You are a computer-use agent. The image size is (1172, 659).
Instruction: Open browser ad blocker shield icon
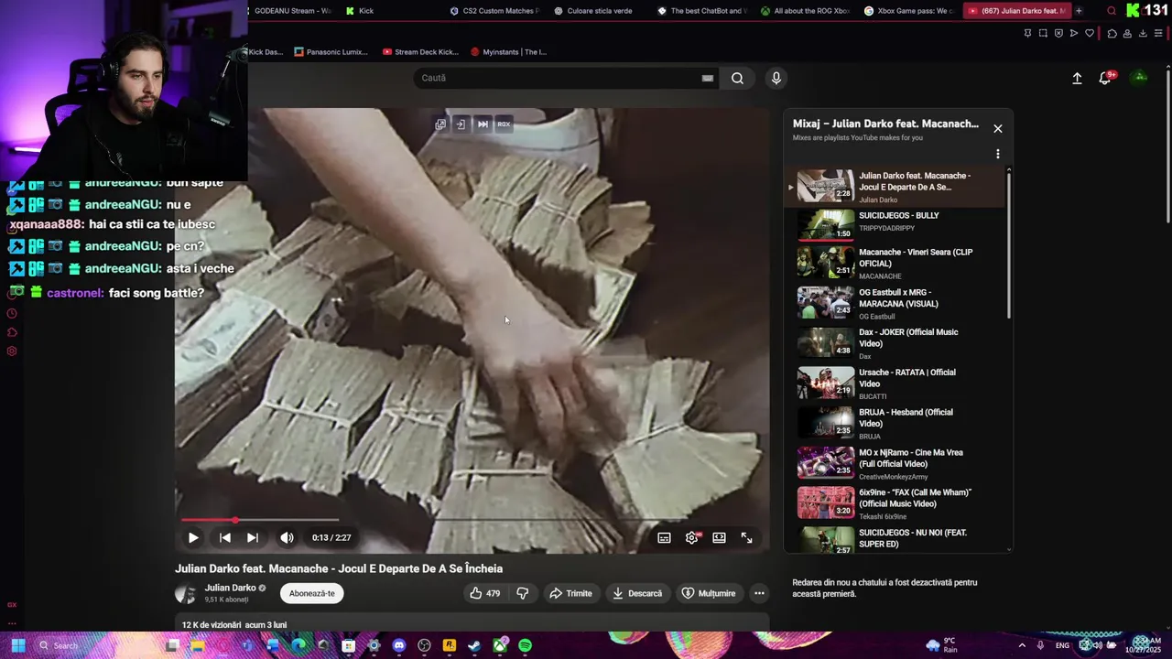[x=1058, y=33]
